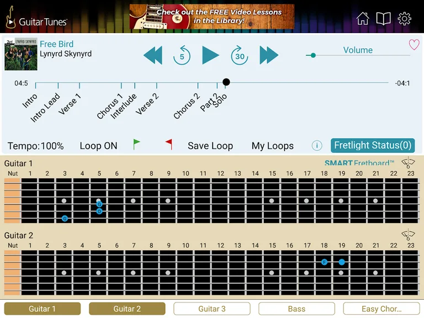424x318 pixels.
Task: Enable the Bass track
Action: point(296,309)
